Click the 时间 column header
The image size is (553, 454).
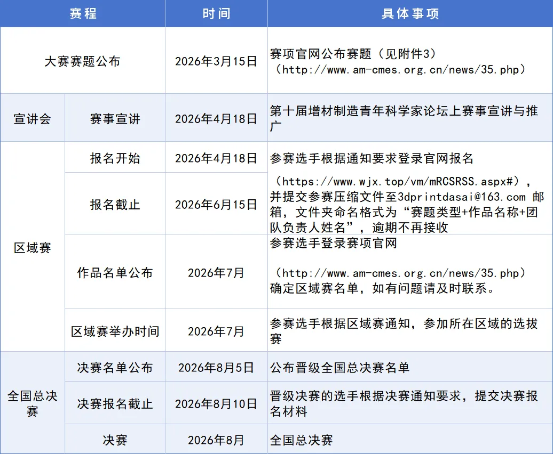pyautogui.click(x=216, y=13)
